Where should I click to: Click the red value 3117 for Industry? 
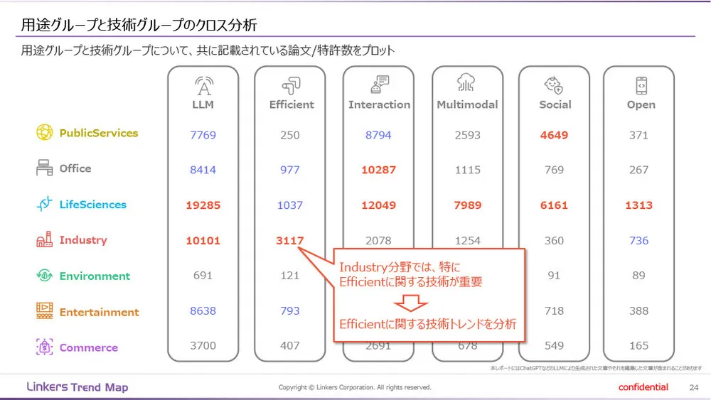(290, 241)
